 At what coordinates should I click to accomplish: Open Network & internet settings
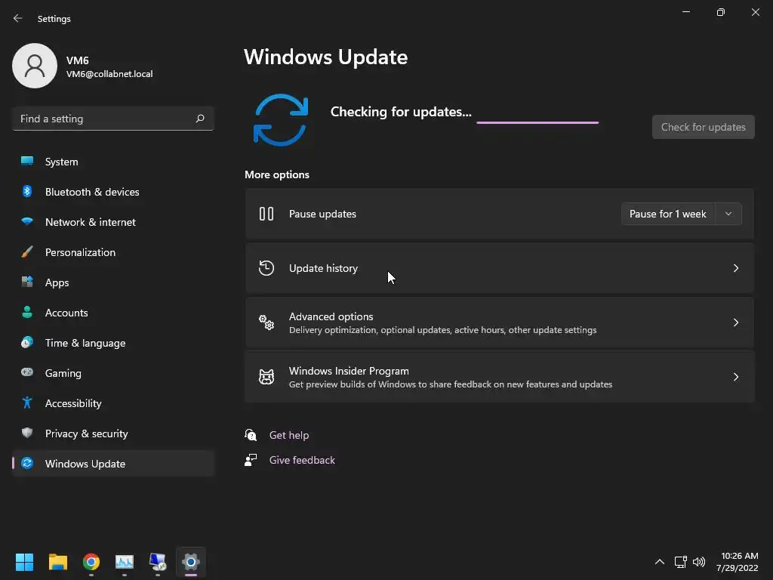[x=113, y=222]
